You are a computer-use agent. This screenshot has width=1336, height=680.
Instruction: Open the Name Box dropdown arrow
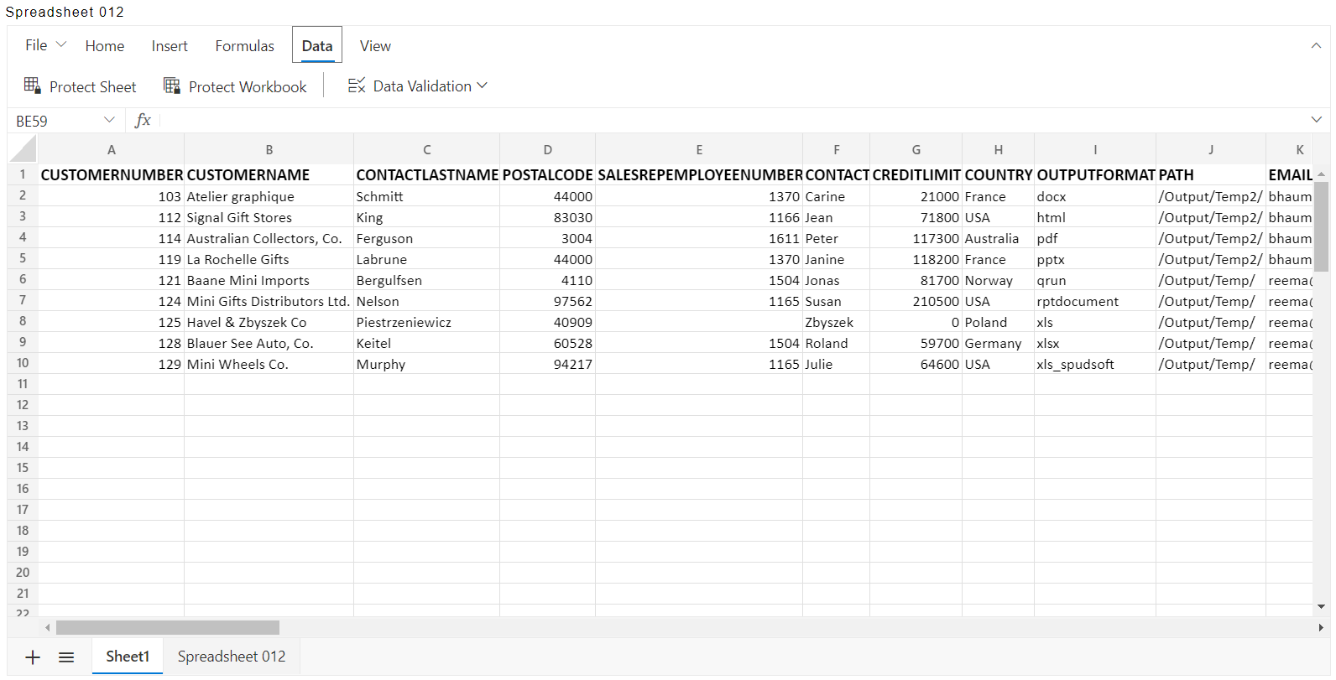(x=109, y=120)
